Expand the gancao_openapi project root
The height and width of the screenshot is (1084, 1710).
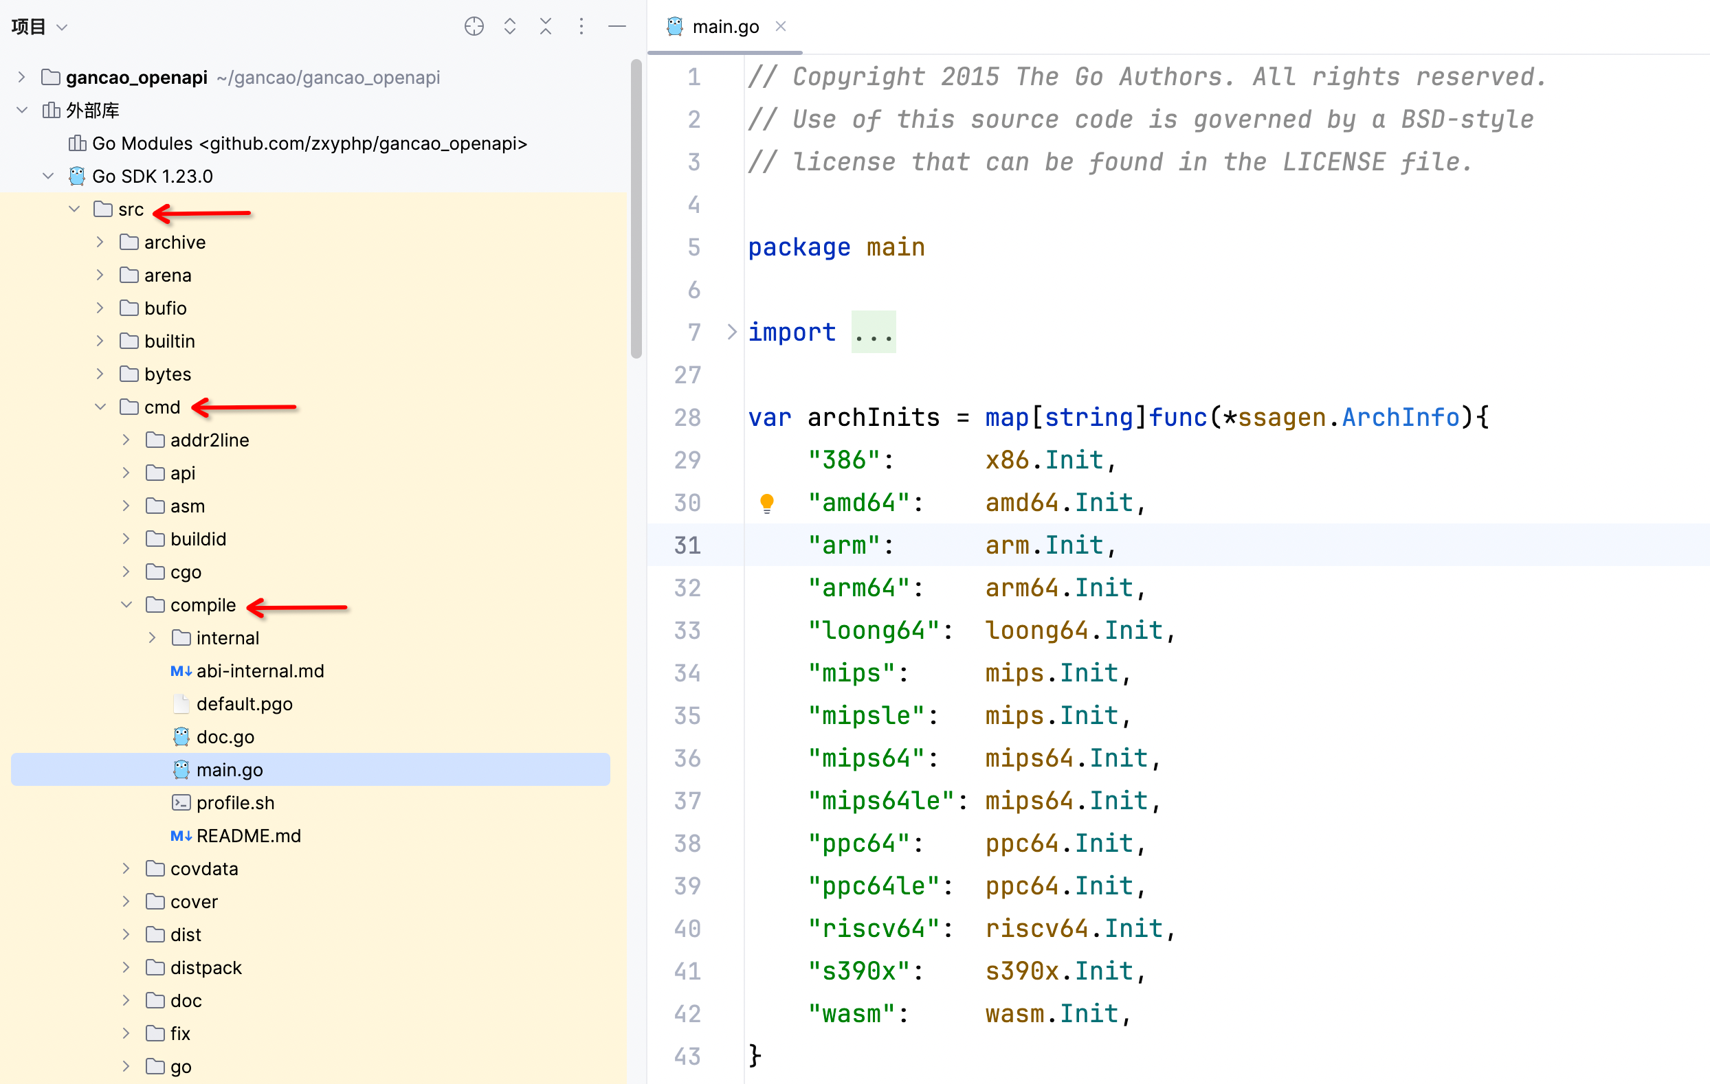[x=22, y=77]
